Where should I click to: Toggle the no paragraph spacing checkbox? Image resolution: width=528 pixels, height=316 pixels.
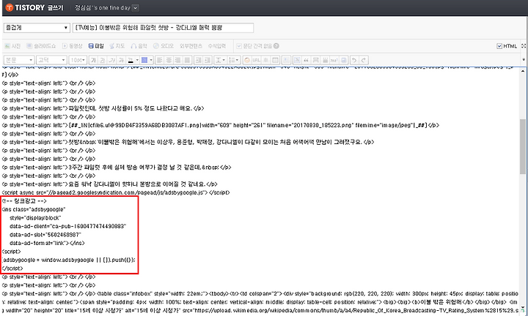tap(239, 46)
